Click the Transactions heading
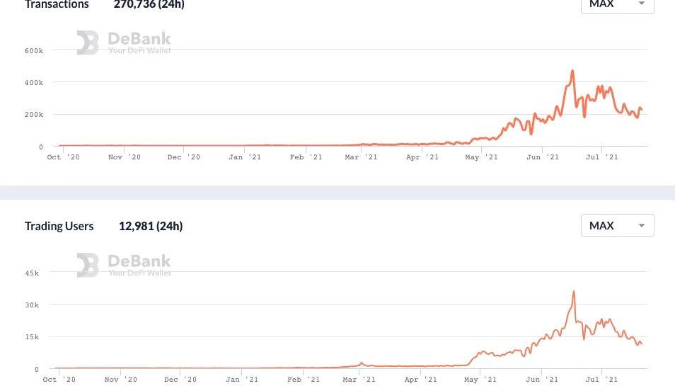Image resolution: width=675 pixels, height=386 pixels. coord(57,5)
